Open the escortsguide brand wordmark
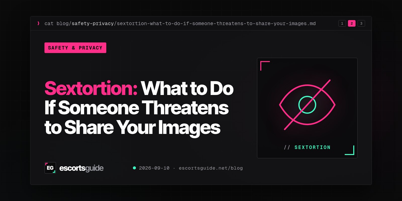This screenshot has height=201, width=402. click(x=81, y=168)
